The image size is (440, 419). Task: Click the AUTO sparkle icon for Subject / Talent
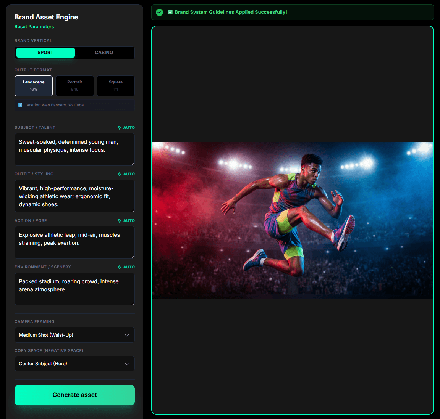click(x=120, y=128)
